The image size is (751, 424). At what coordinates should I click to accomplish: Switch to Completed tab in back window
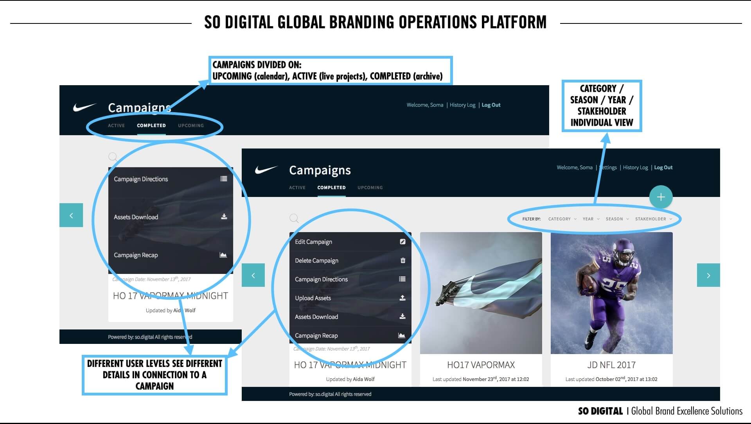coord(151,125)
